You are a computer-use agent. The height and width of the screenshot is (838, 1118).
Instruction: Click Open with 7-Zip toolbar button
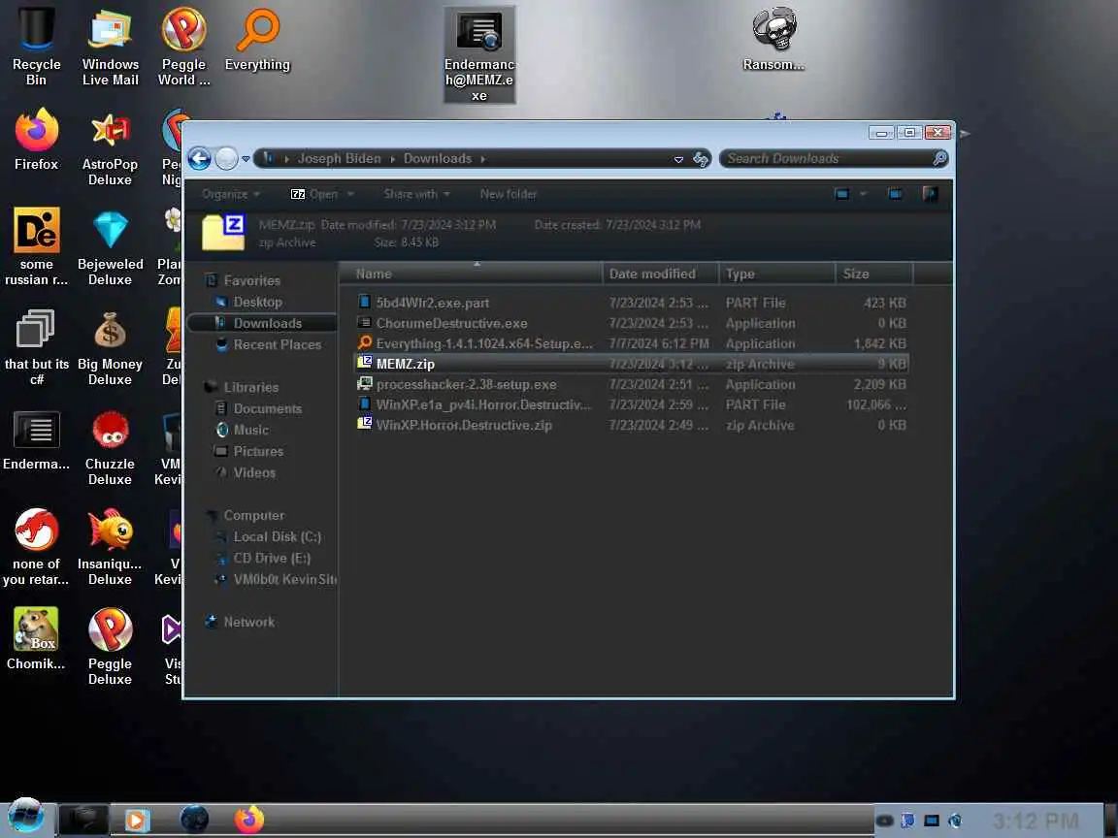313,194
